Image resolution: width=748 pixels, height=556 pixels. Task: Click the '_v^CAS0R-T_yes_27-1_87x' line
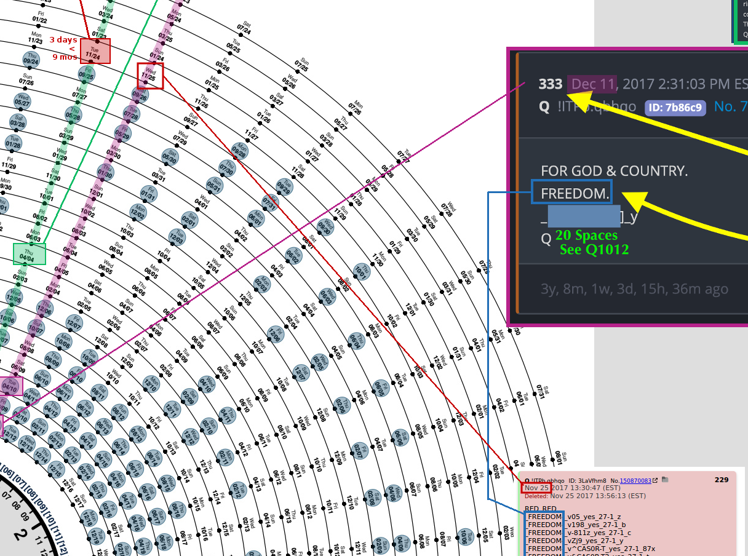(x=609, y=549)
